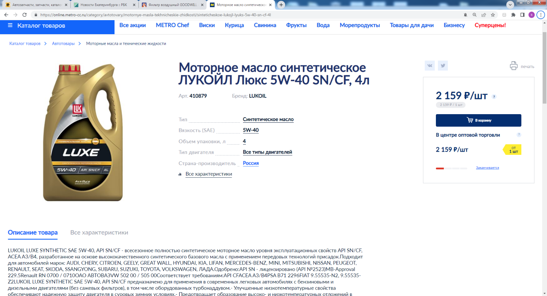Open METRO Chef category

[x=172, y=25]
